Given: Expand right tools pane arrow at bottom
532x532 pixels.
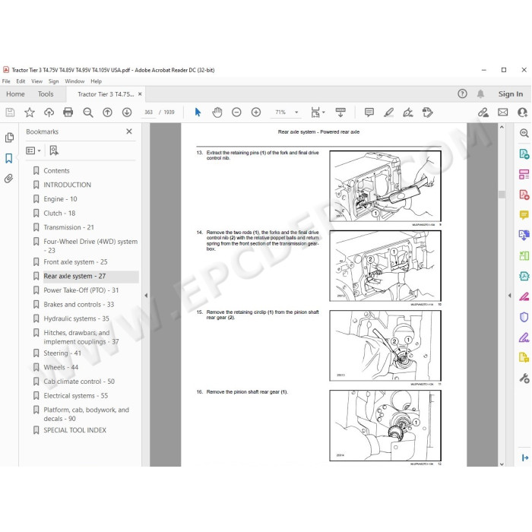Looking at the screenshot, I should 524,458.
